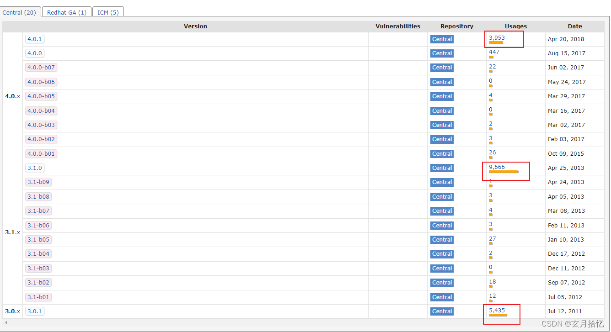Screen dimensions: 611x332
Task: Open 27 usages link for 3.1-b05
Action: [x=492, y=238]
